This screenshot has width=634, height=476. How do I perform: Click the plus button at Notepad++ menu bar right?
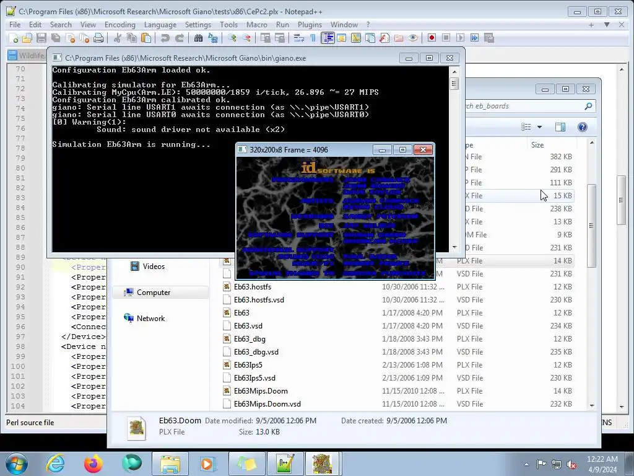(x=591, y=25)
